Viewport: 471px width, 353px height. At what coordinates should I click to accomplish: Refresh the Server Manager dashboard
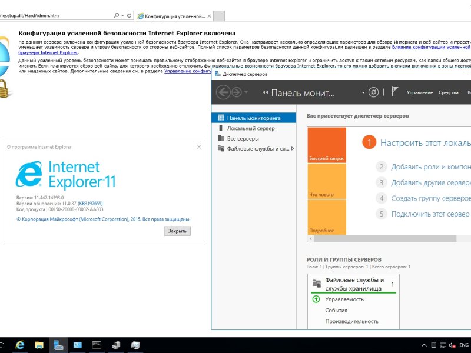373,92
